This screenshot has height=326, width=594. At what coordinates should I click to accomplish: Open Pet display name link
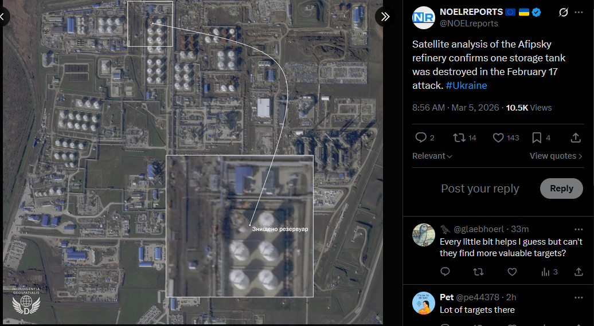point(447,297)
